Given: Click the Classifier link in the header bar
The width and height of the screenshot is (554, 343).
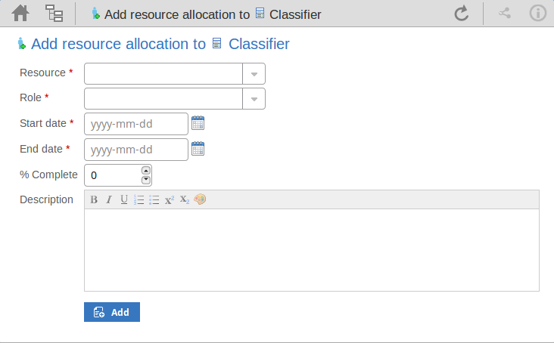Looking at the screenshot, I should [x=294, y=14].
